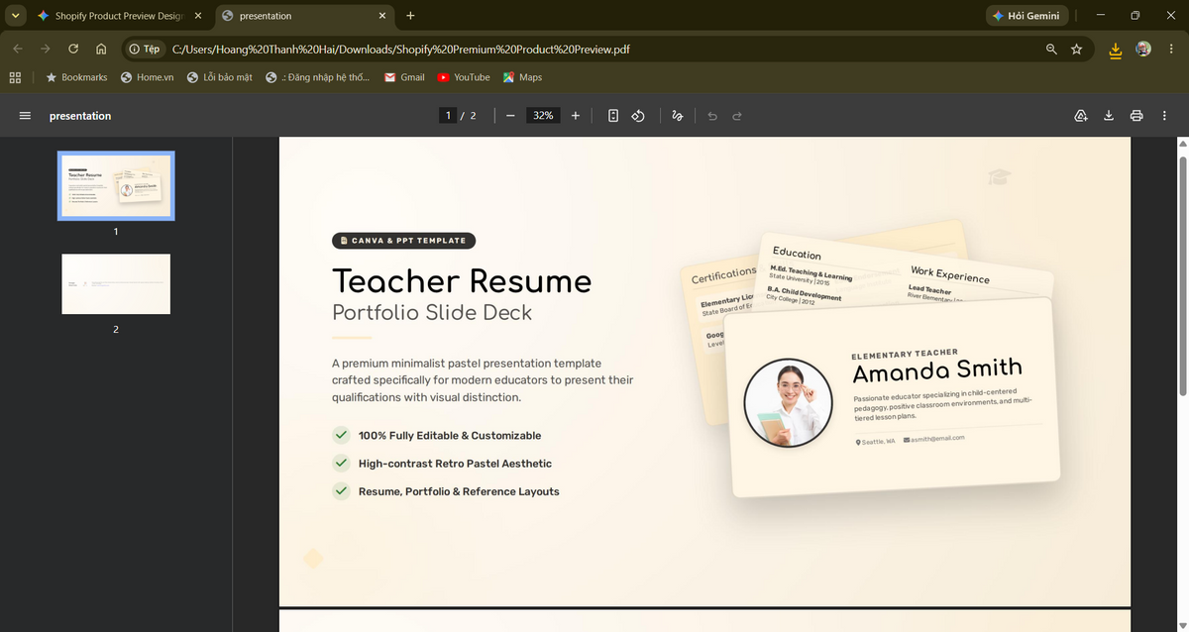Click the presentation document title
The width and height of the screenshot is (1189, 632).
pyautogui.click(x=80, y=116)
